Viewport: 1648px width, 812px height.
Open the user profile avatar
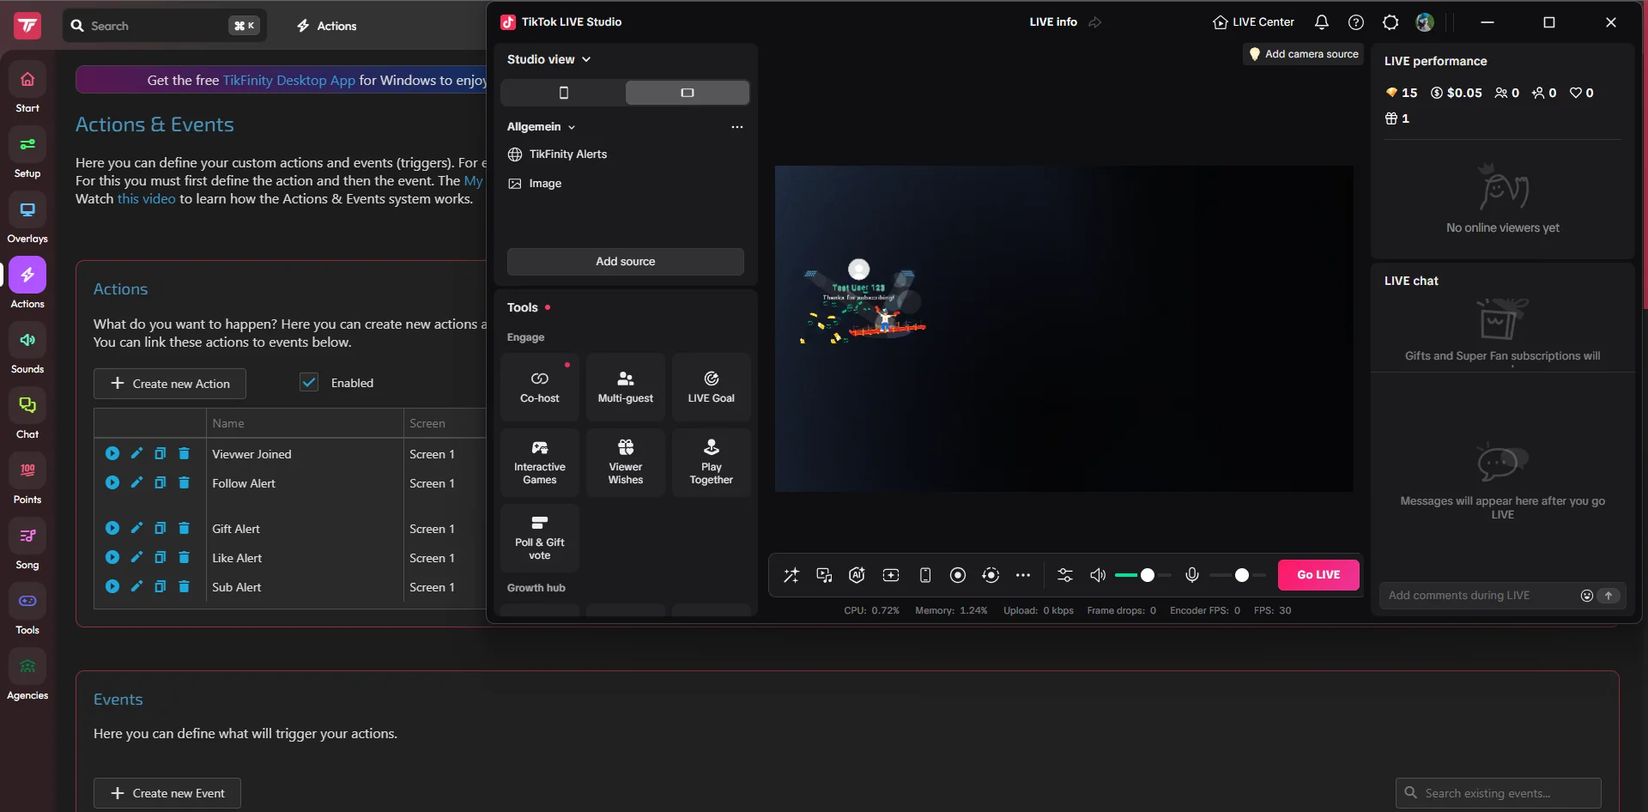coord(1425,22)
